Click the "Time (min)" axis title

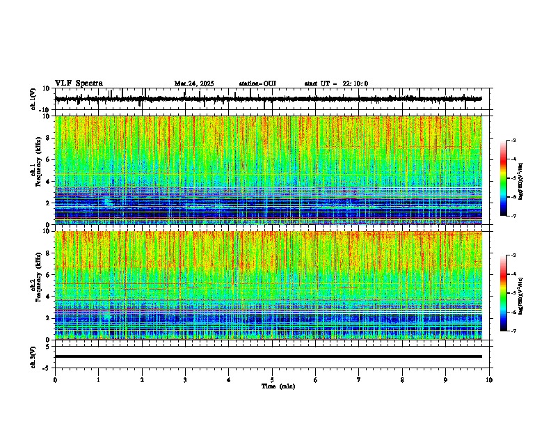278,386
